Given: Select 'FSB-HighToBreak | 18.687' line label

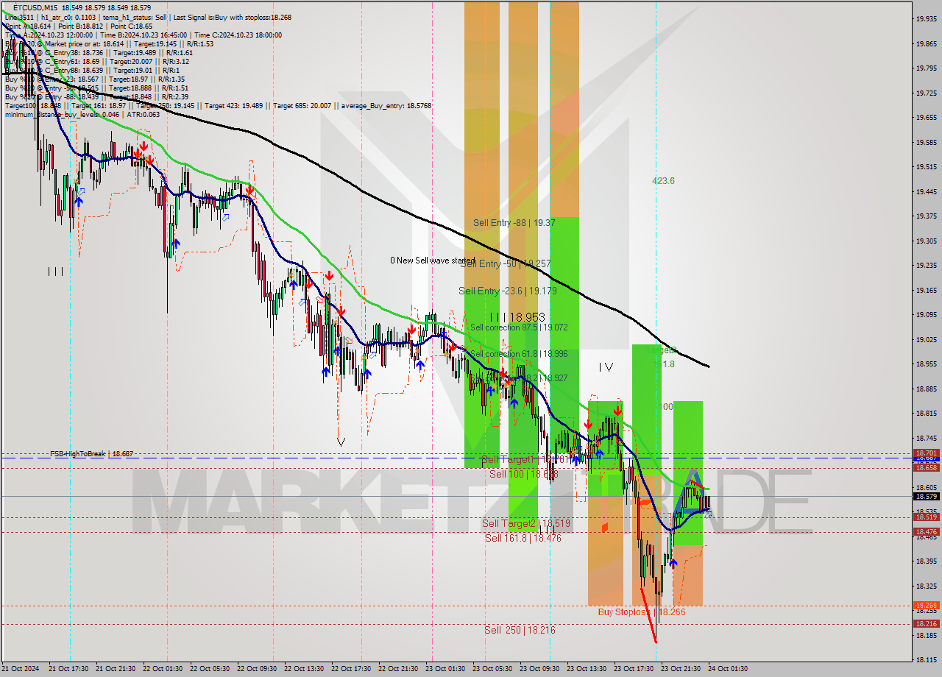Looking at the screenshot, I should [92, 454].
